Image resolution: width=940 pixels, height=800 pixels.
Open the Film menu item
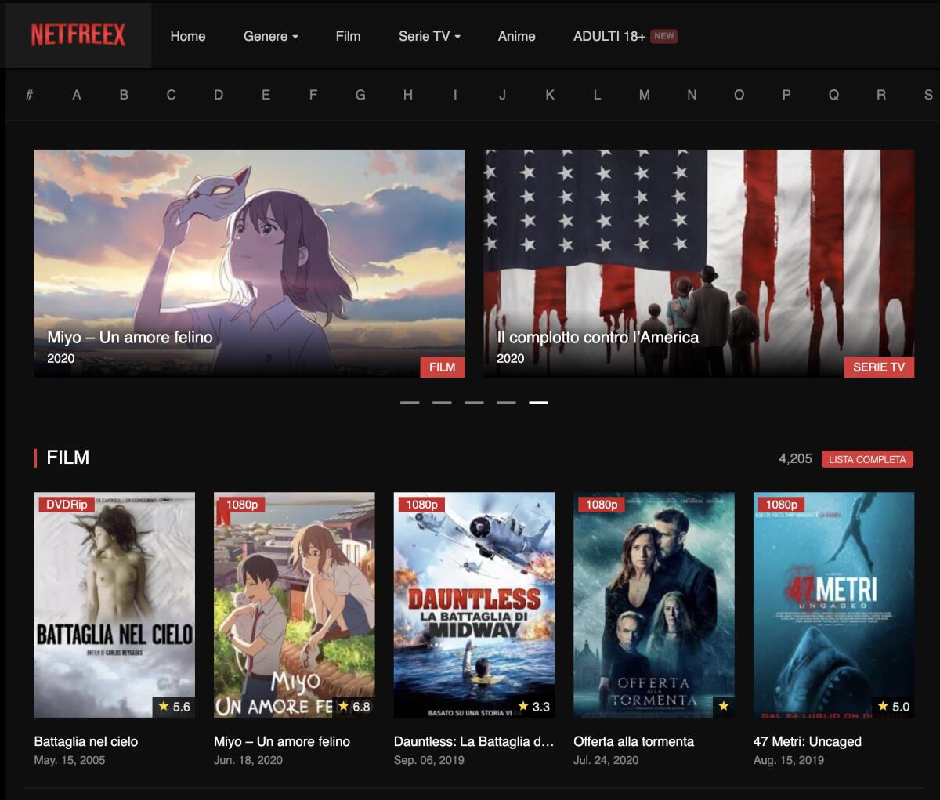click(x=348, y=36)
